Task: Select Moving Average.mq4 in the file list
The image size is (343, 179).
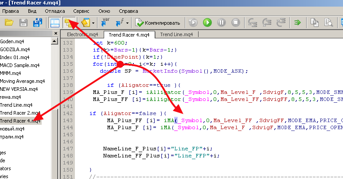Action: pos(22,81)
